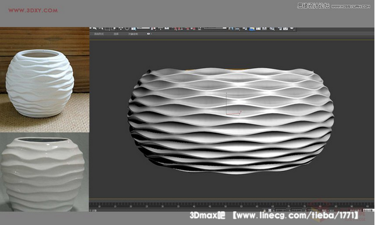Viewport: 375px width, 225px height.
Task: Click the 选择 ribbon tab
Action: click(116, 34)
